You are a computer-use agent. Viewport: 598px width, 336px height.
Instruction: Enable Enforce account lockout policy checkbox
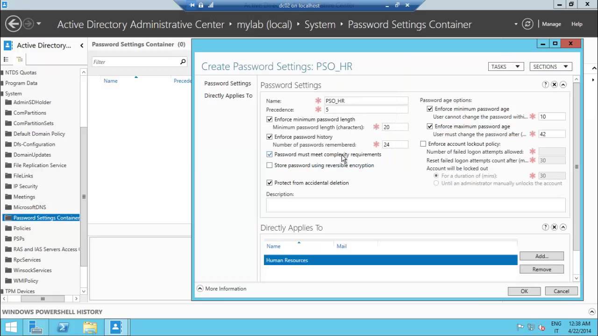[x=423, y=144]
